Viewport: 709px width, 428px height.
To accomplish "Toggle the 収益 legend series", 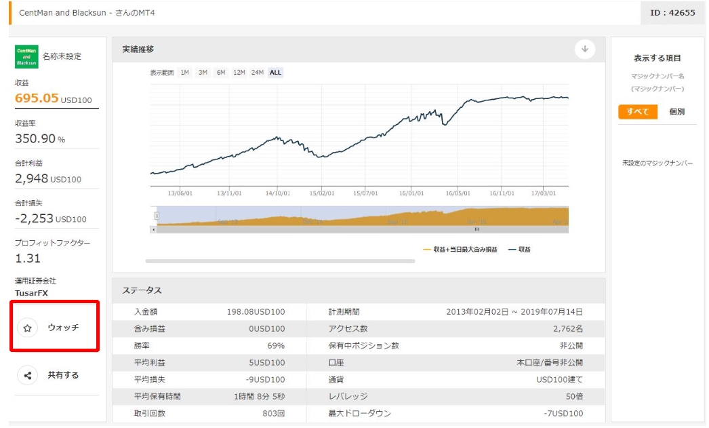I will pyautogui.click(x=519, y=250).
